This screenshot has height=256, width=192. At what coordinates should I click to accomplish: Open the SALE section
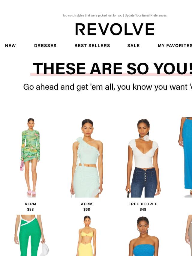[133, 46]
